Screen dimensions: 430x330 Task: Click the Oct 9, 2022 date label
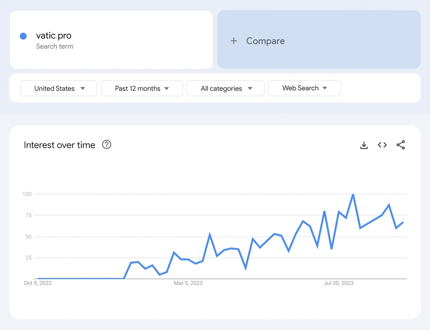click(38, 283)
